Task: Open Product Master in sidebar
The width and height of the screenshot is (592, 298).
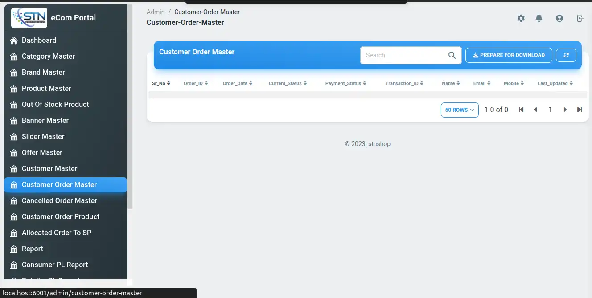Action: (46, 88)
